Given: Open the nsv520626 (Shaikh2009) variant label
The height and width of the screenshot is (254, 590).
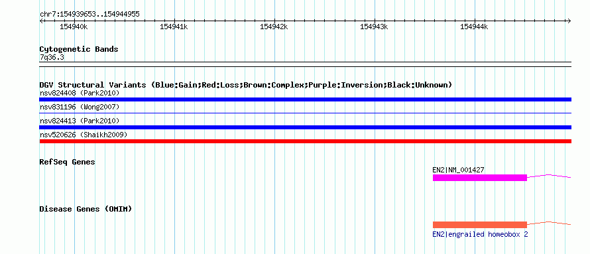Looking at the screenshot, I should click(x=84, y=135).
